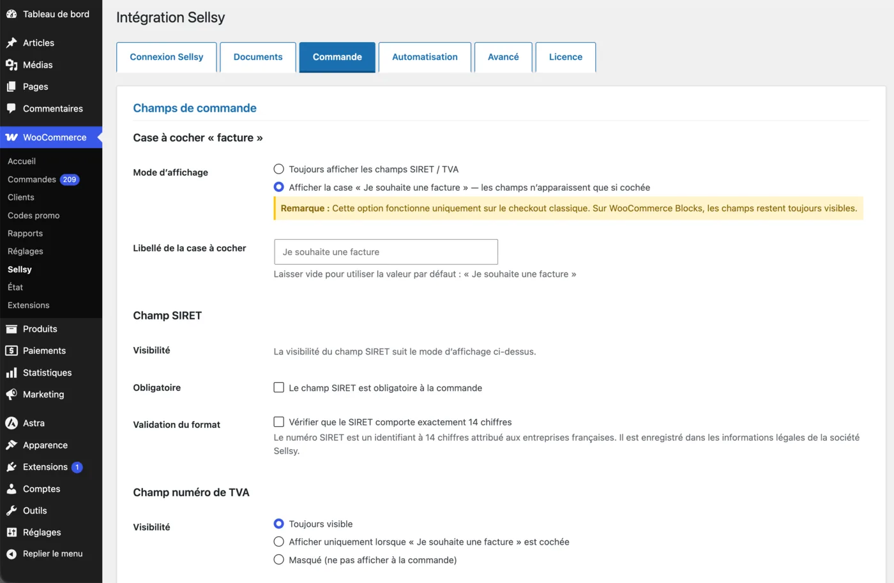
Task: Select TVA visibility 'Toujours visible'
Action: coord(279,524)
